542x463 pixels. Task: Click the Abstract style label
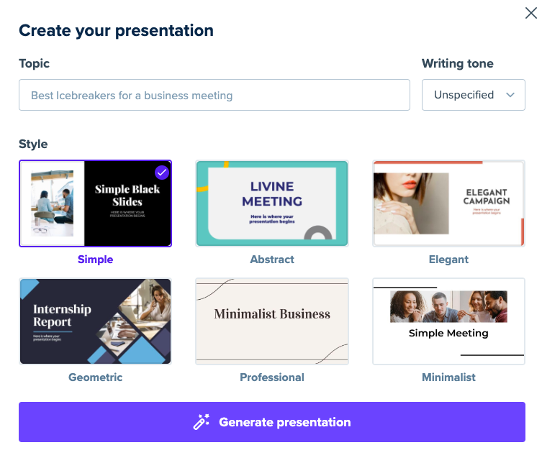[x=272, y=260]
